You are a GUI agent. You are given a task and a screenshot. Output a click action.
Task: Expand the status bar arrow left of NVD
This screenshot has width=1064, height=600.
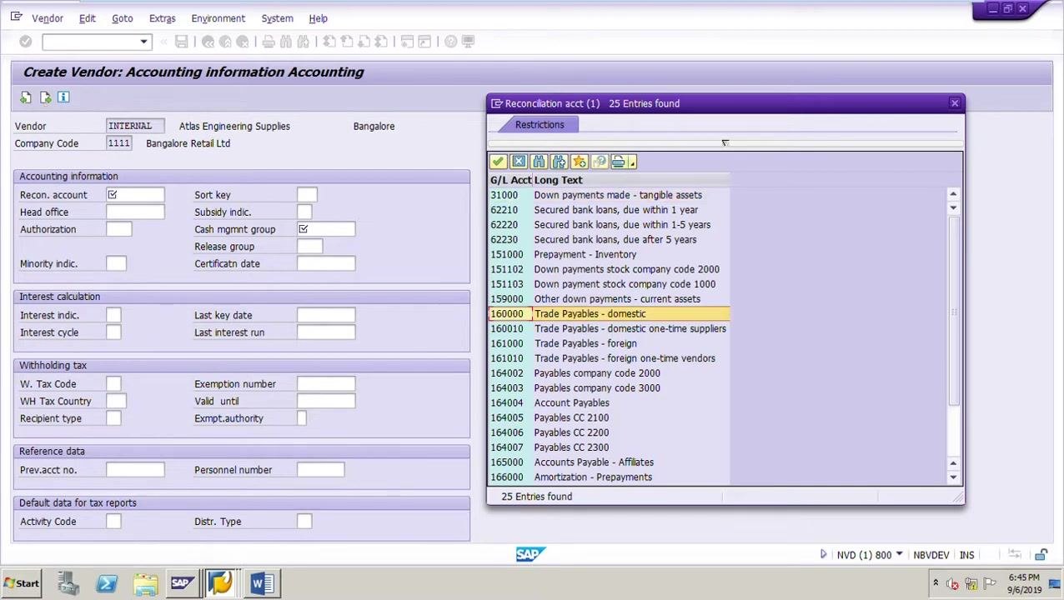(x=823, y=555)
